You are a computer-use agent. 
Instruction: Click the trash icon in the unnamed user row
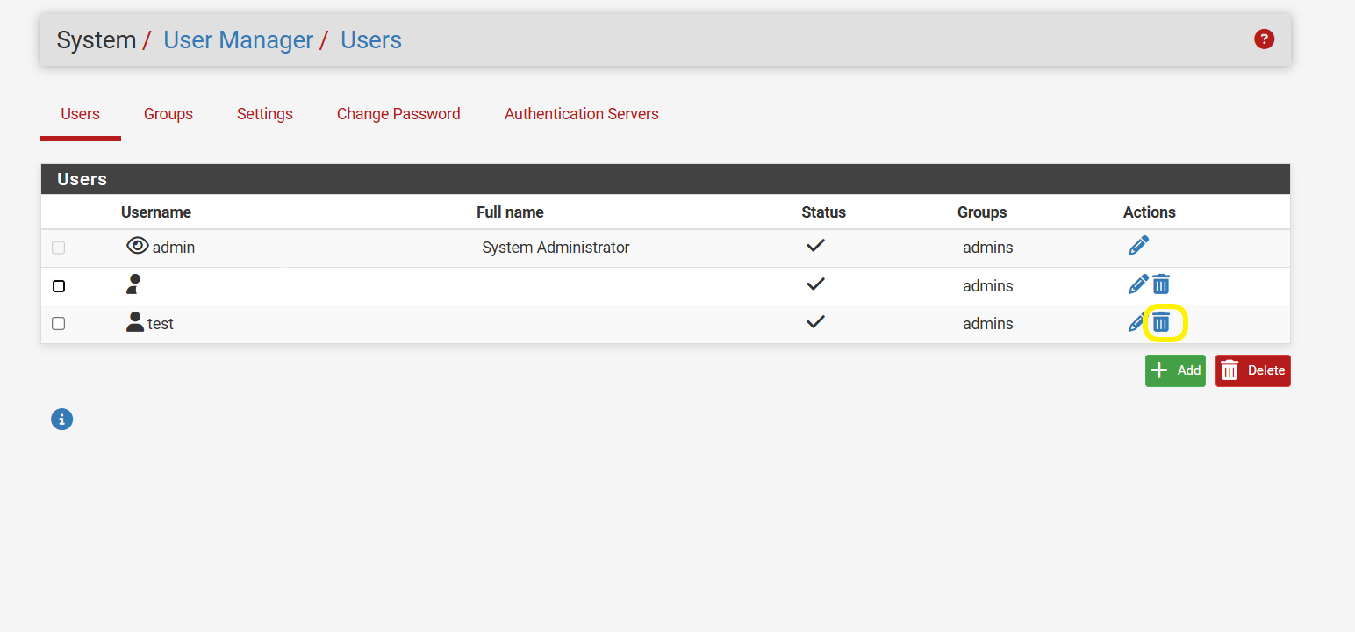1161,284
